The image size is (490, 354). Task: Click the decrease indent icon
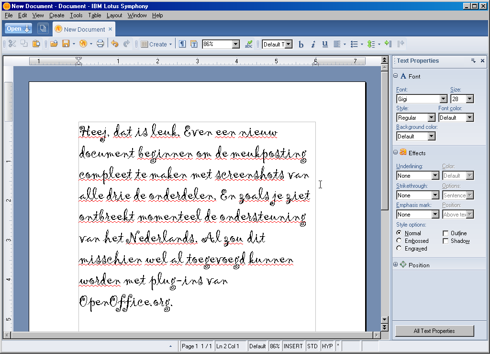click(401, 44)
